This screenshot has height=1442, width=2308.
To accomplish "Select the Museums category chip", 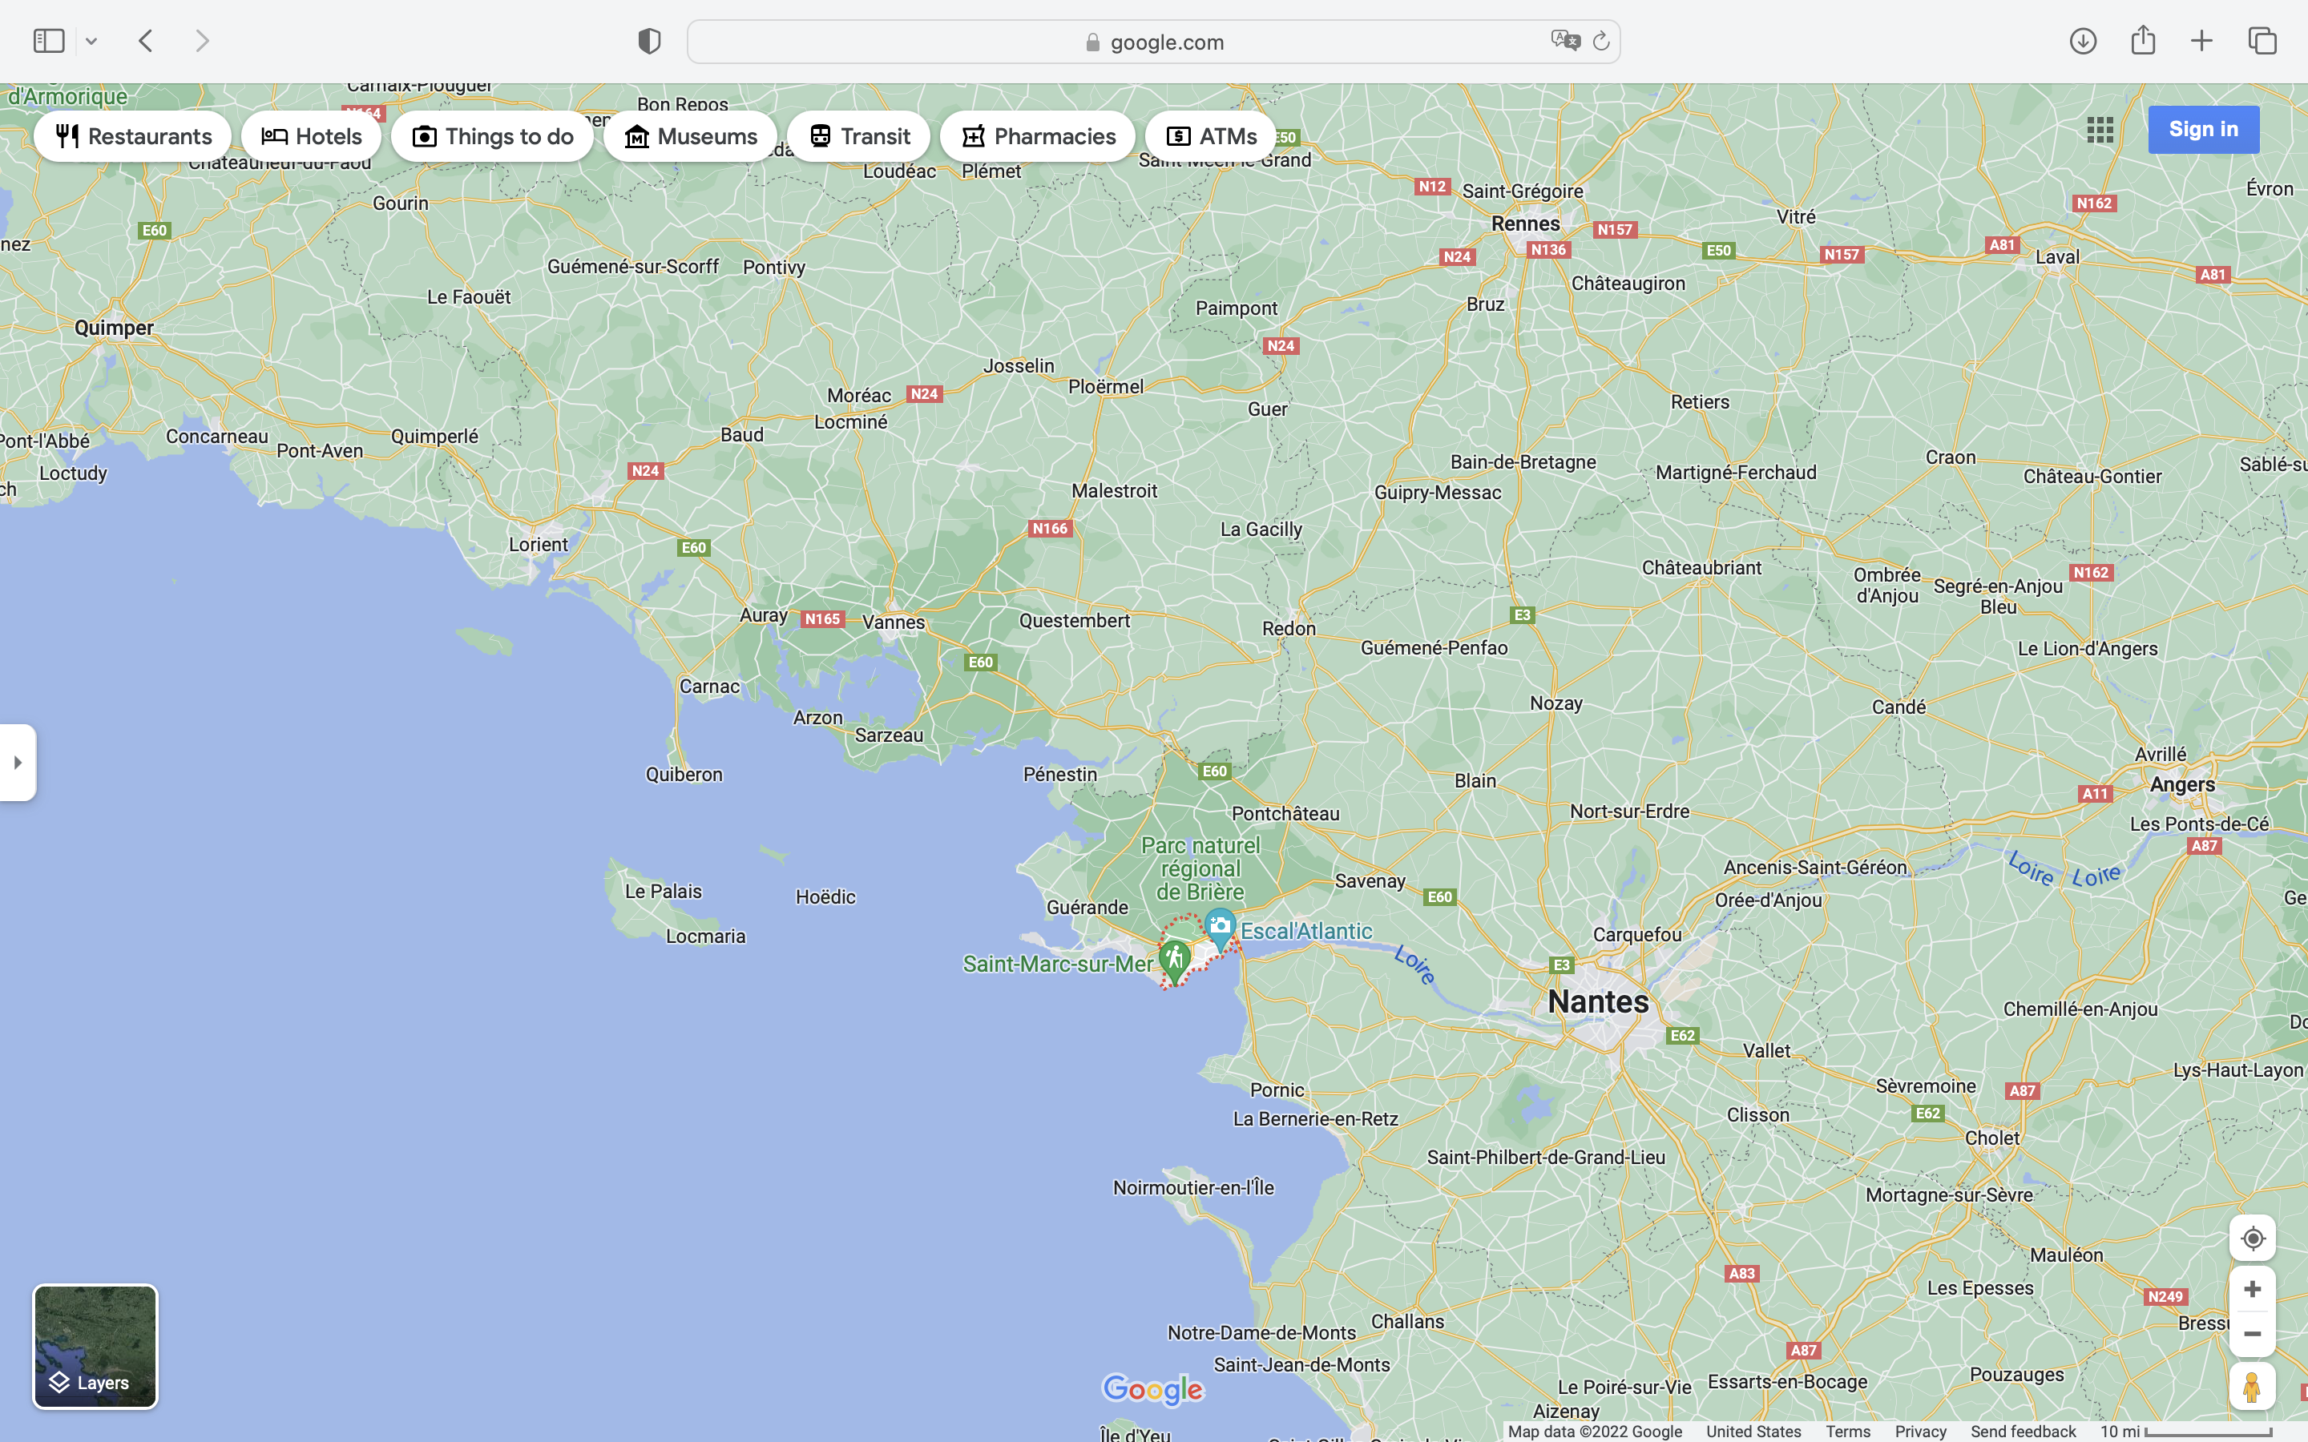I will (x=689, y=136).
